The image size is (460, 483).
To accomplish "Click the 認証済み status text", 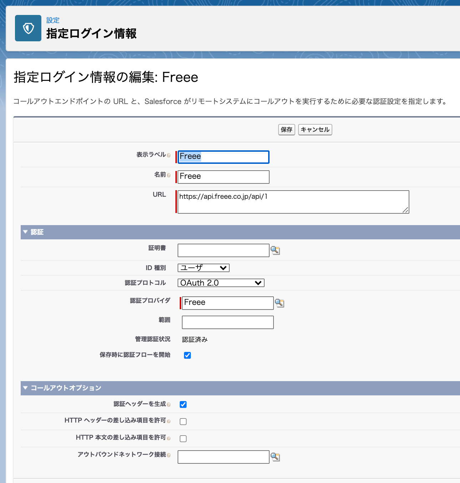I will 195,339.
